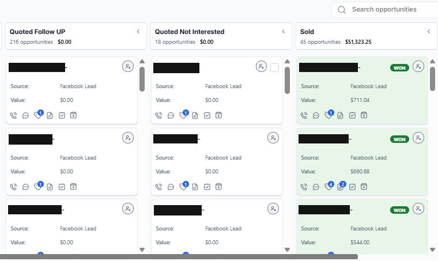Collapse the Sold column
The height and width of the screenshot is (261, 438).
pos(429,32)
